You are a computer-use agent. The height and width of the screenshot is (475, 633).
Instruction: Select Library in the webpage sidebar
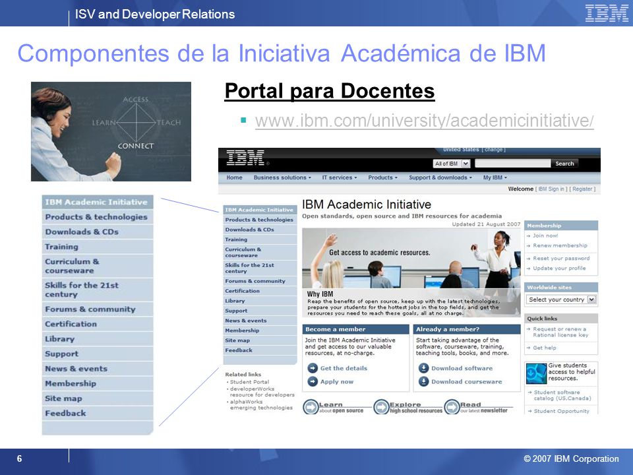click(x=259, y=301)
